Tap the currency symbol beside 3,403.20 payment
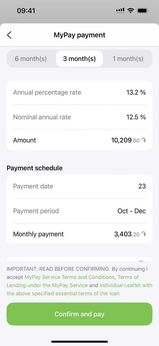The width and height of the screenshot is (159, 346). (x=143, y=234)
